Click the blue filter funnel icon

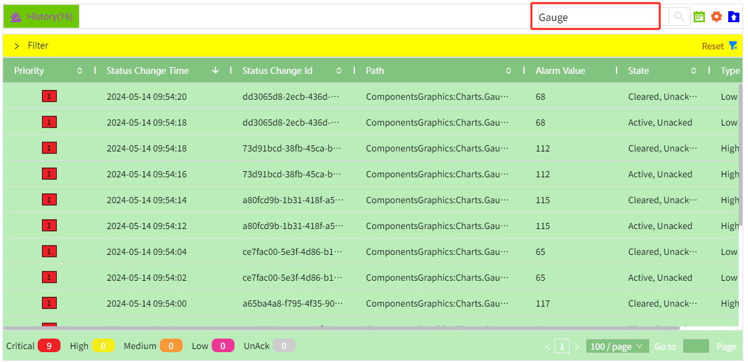(733, 46)
